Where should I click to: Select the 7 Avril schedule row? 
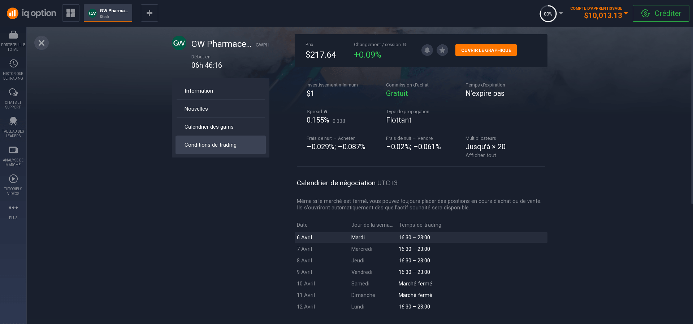click(421, 249)
